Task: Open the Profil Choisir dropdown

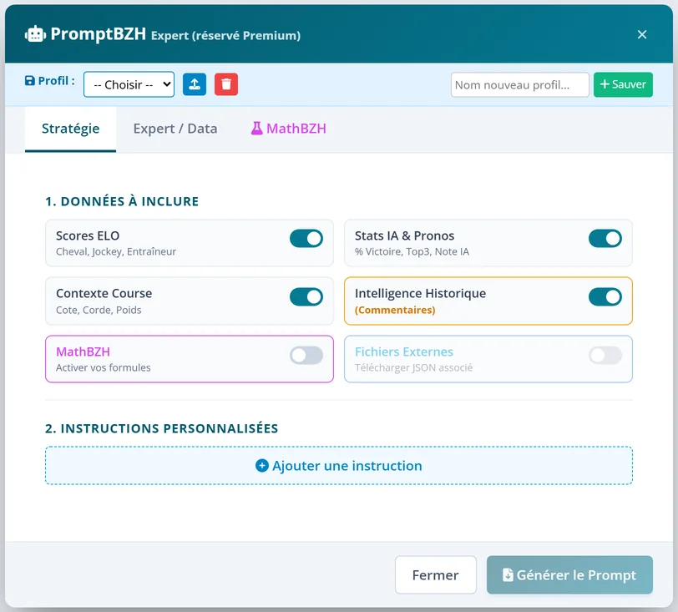Action: pos(129,84)
